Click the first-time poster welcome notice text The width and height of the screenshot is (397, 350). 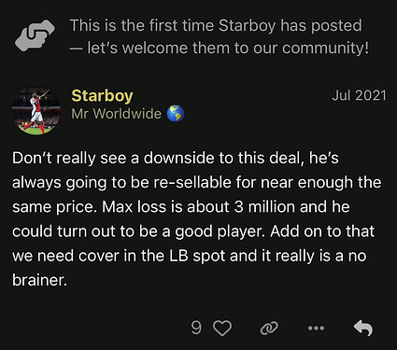click(x=219, y=36)
